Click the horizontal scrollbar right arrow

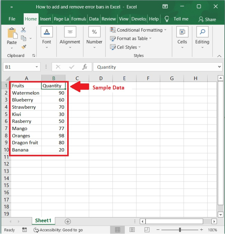click(214, 221)
